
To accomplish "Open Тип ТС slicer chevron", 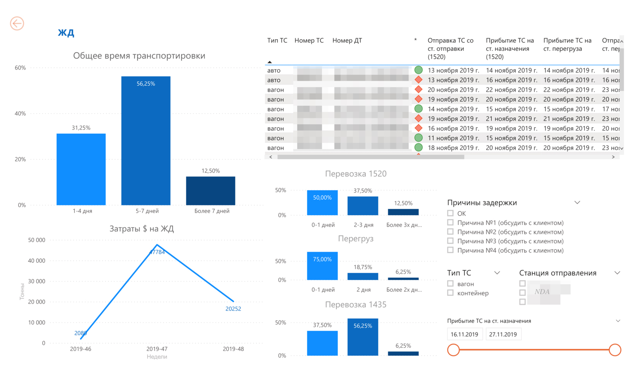I will [x=497, y=273].
